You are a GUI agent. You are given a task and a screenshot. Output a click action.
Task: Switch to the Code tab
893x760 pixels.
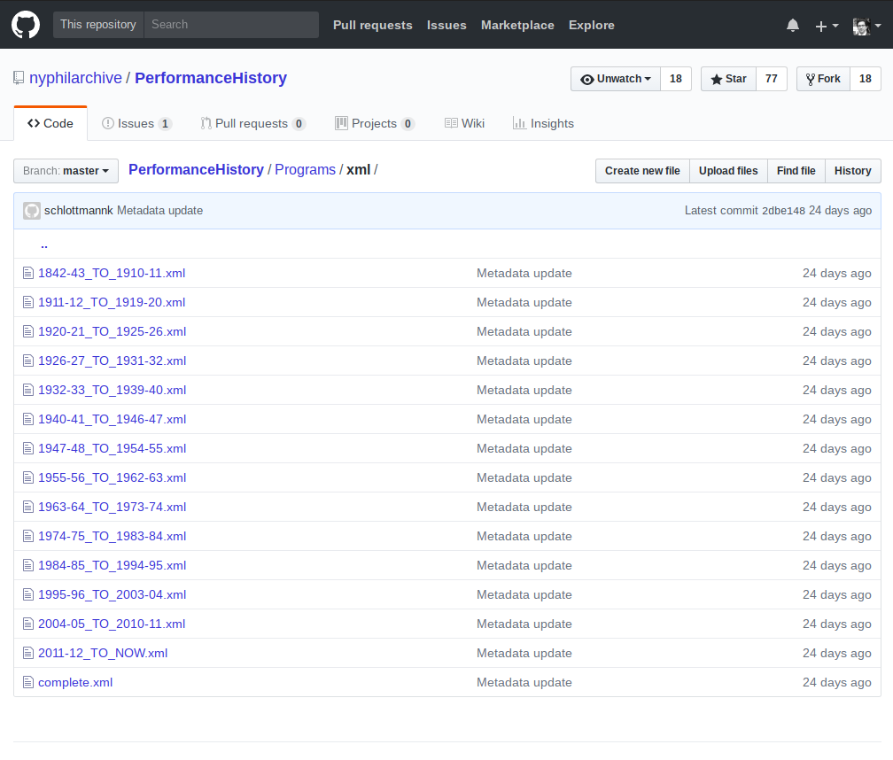click(50, 123)
